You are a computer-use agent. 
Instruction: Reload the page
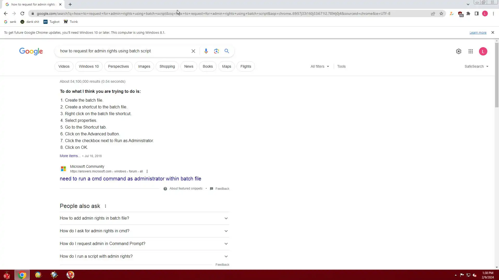point(22,13)
